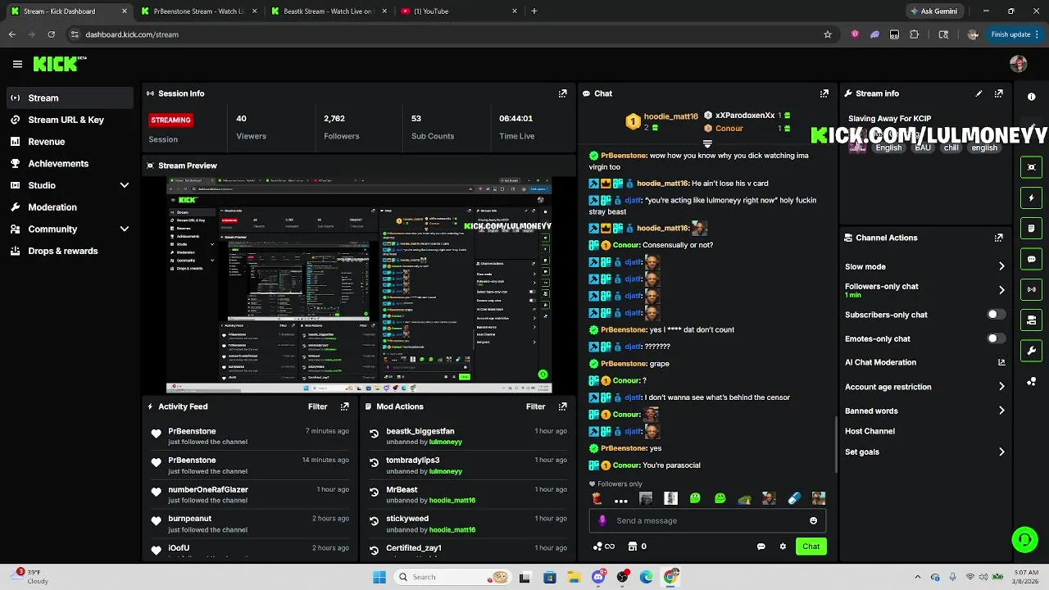Click lulmoneyy link under beastk_biggestfan unban
Viewport: 1049px width, 590px height.
(446, 442)
